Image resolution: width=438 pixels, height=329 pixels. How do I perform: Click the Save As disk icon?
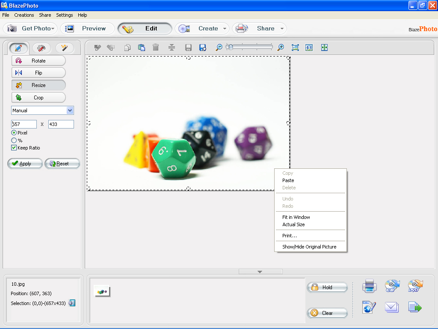click(203, 48)
